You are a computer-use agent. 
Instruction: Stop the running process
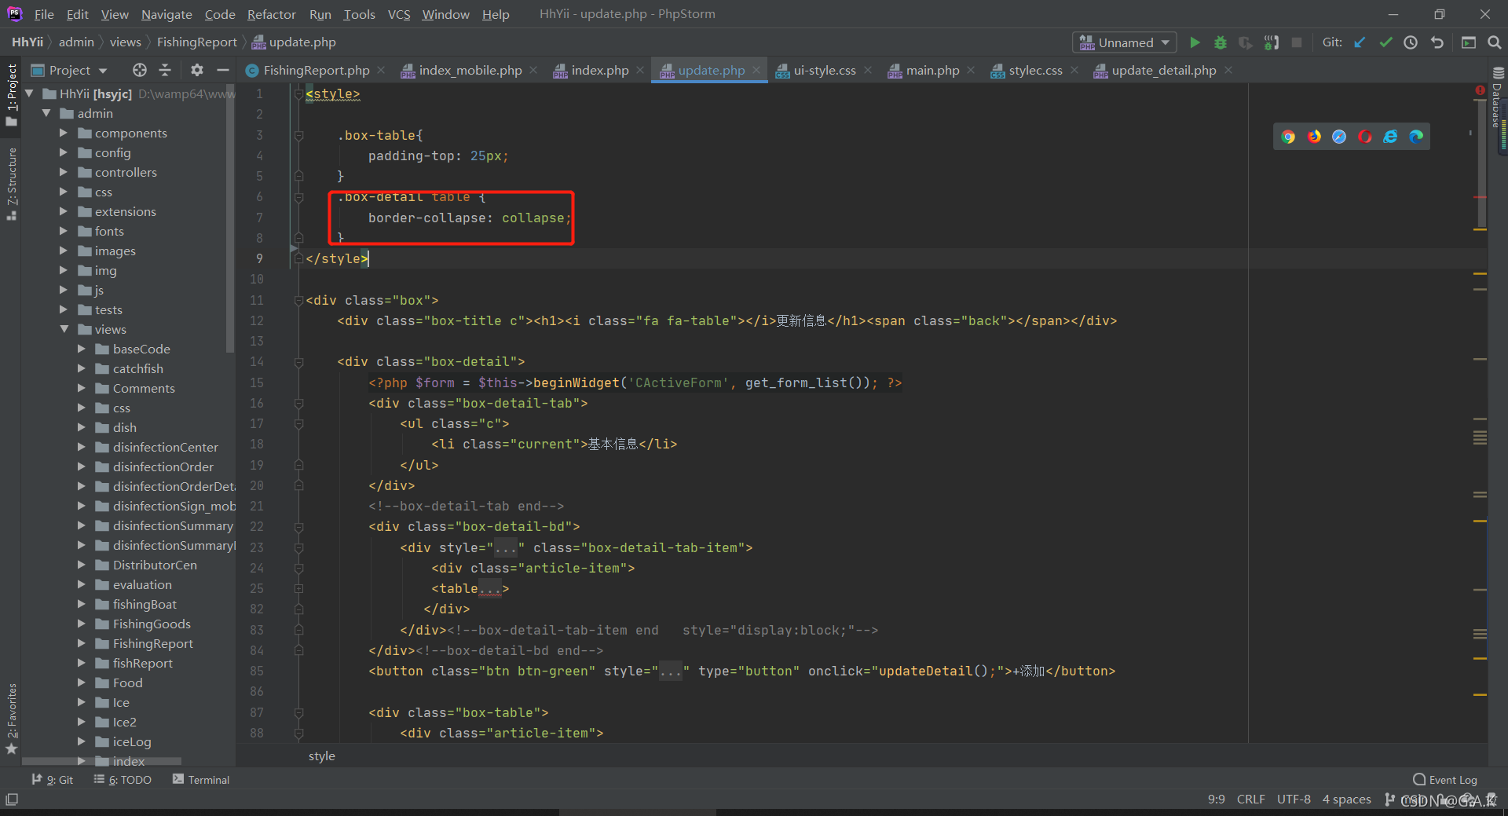[x=1297, y=42]
